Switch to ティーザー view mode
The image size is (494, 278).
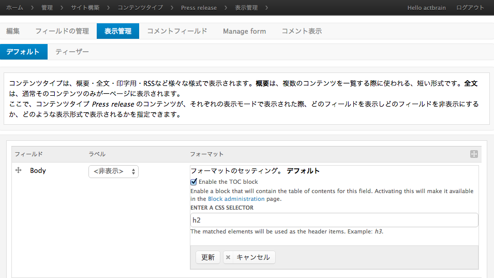click(x=72, y=52)
